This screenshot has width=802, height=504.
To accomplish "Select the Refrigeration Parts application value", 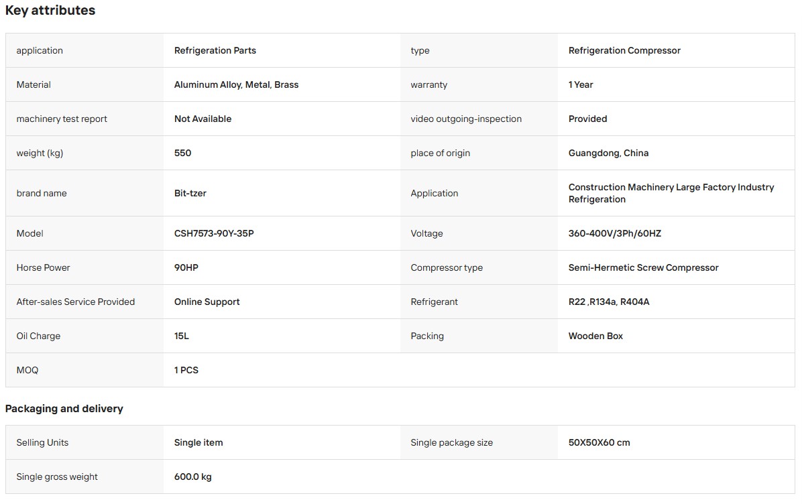I will click(215, 50).
